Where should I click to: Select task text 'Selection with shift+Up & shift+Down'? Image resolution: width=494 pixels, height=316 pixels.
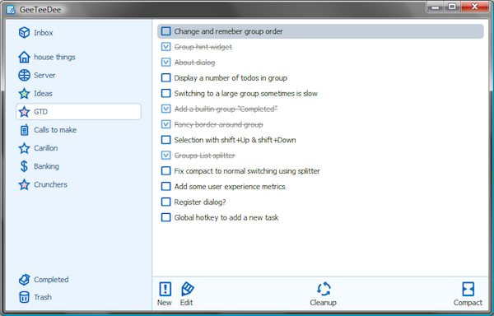pyautogui.click(x=235, y=140)
